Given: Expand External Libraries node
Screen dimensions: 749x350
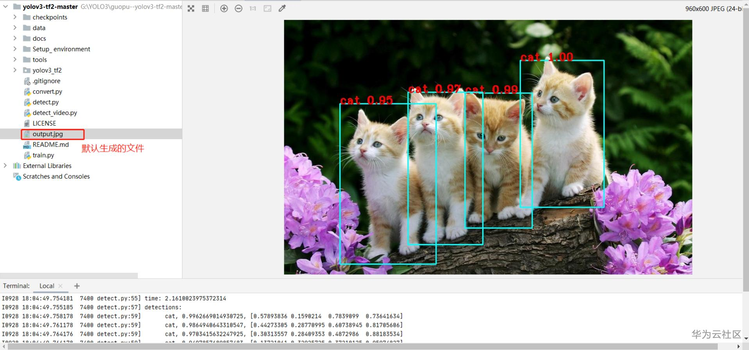Looking at the screenshot, I should pyautogui.click(x=5, y=166).
